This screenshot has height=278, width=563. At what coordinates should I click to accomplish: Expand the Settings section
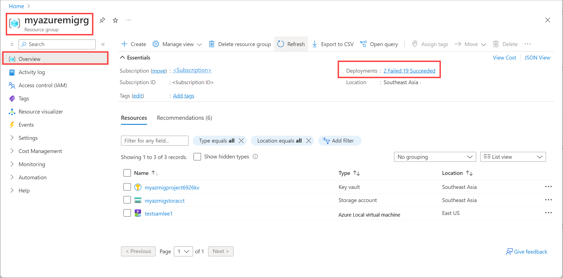pos(28,138)
